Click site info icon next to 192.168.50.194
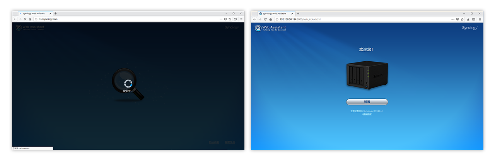The width and height of the screenshot is (495, 162). coord(277,19)
